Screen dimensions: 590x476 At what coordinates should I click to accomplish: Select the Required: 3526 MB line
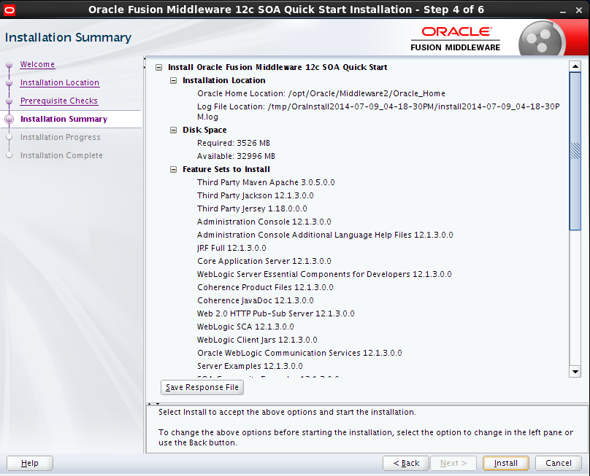[x=233, y=143]
